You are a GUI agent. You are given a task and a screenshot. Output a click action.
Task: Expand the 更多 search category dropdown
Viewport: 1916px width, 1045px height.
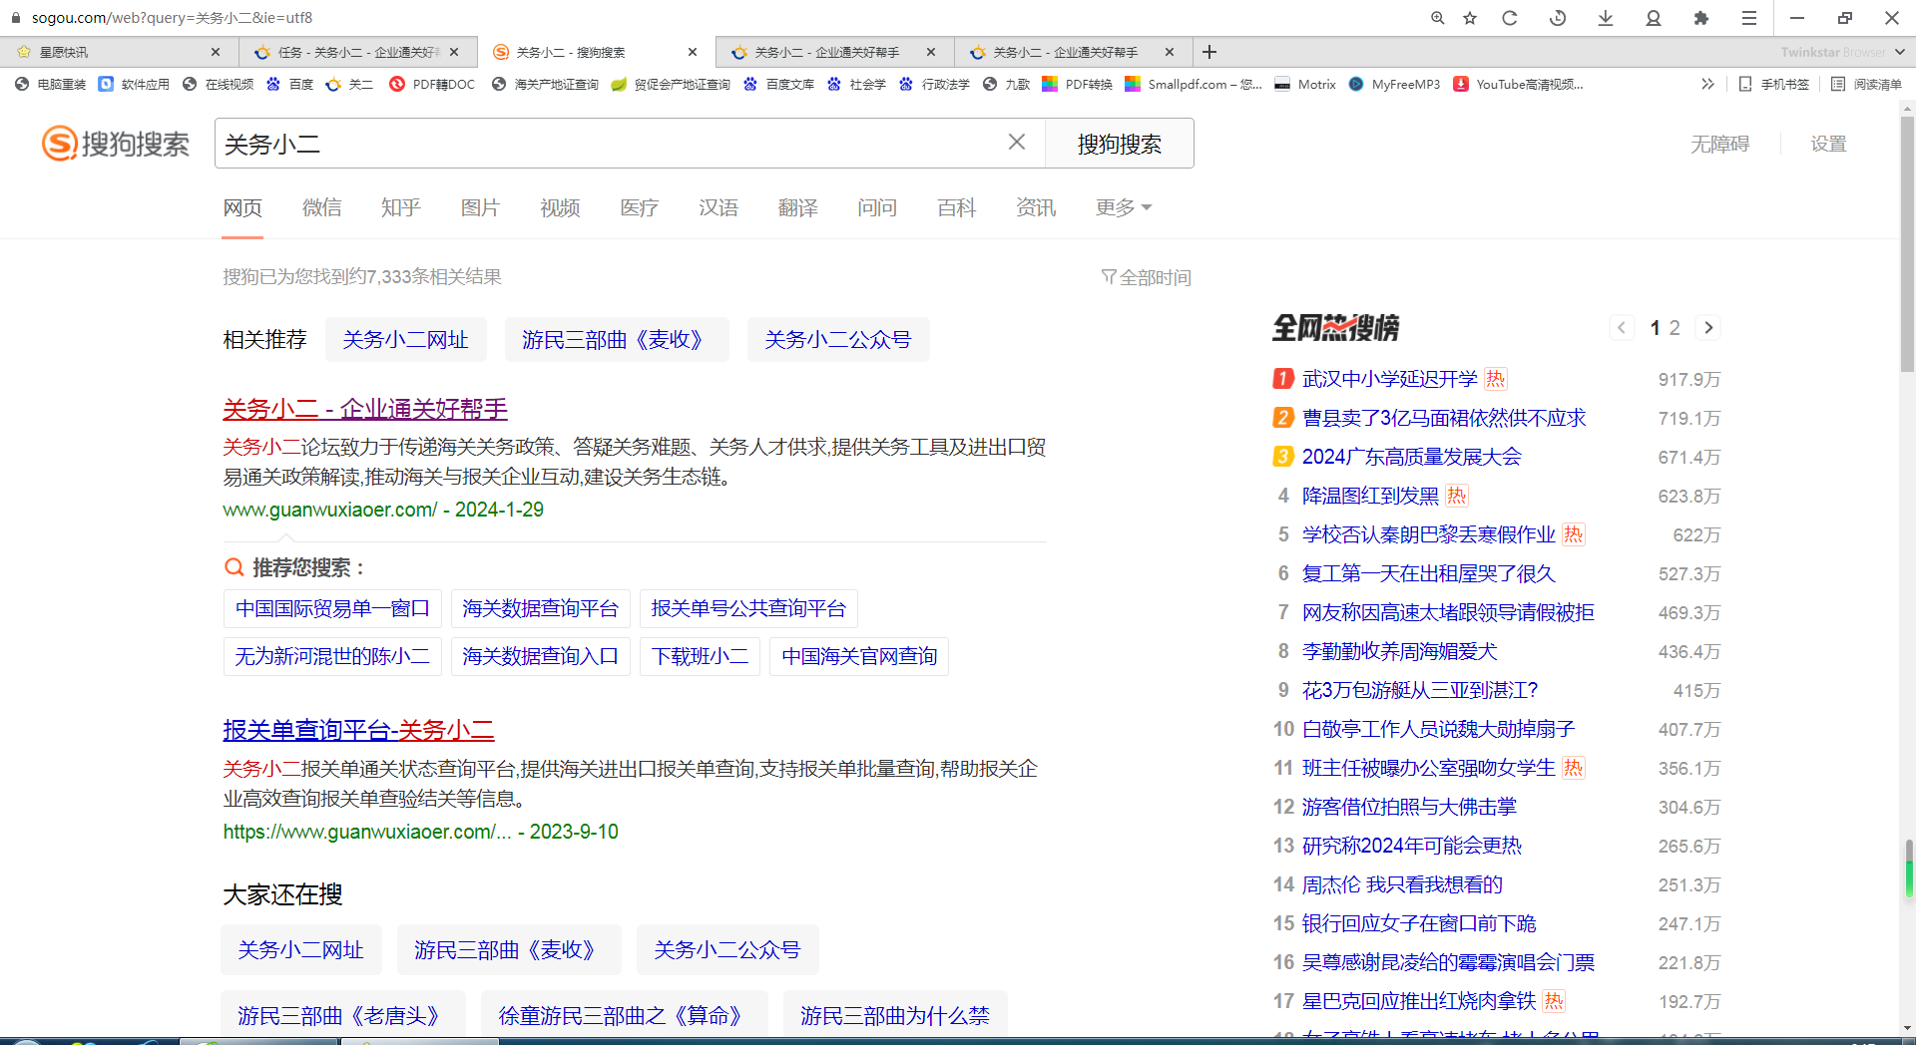pyautogui.click(x=1124, y=207)
